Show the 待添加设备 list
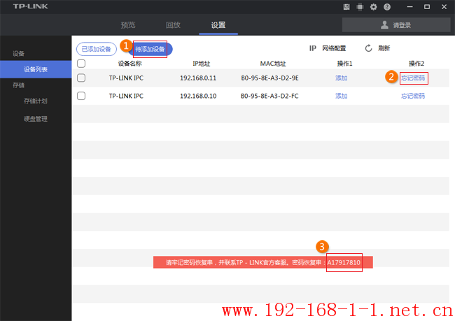The image size is (455, 321). tap(150, 49)
